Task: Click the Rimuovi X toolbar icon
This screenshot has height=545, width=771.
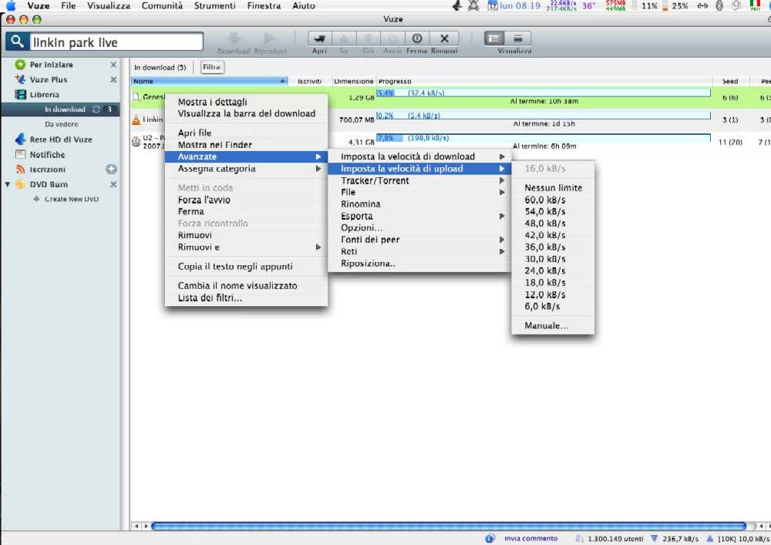Action: tap(444, 39)
